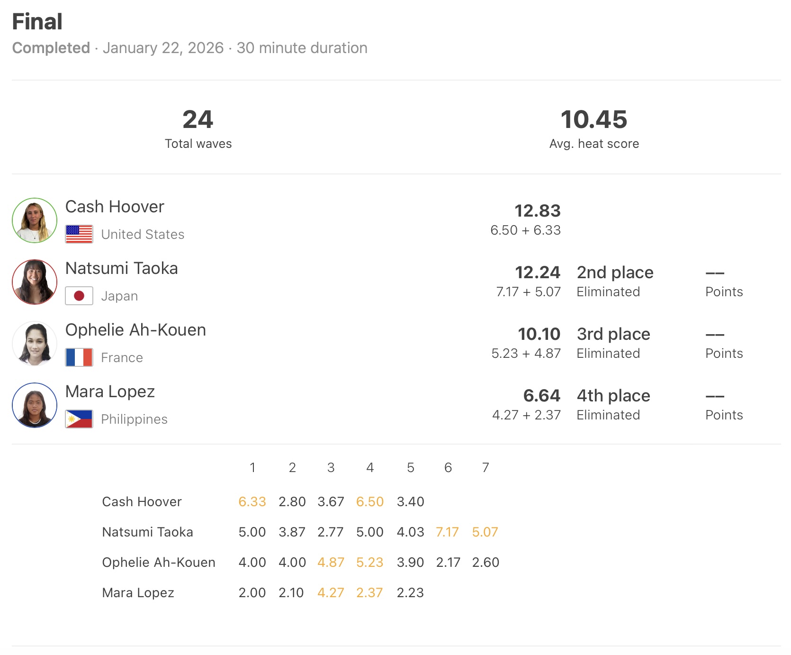This screenshot has width=791, height=655.
Task: Click the Philippines flag icon
Action: pyautogui.click(x=79, y=419)
